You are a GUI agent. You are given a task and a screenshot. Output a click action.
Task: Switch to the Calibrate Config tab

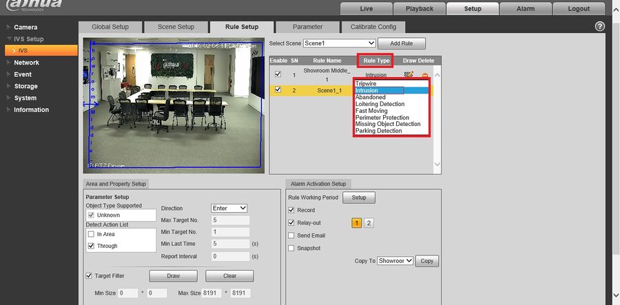click(x=373, y=27)
